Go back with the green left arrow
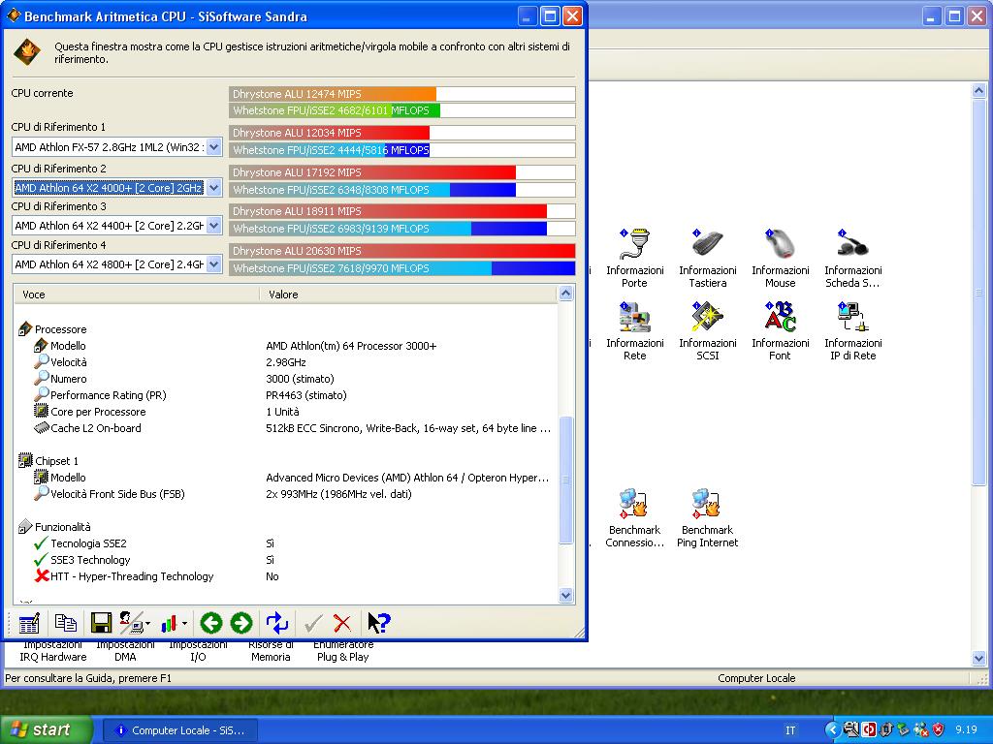The width and height of the screenshot is (993, 744). point(210,624)
